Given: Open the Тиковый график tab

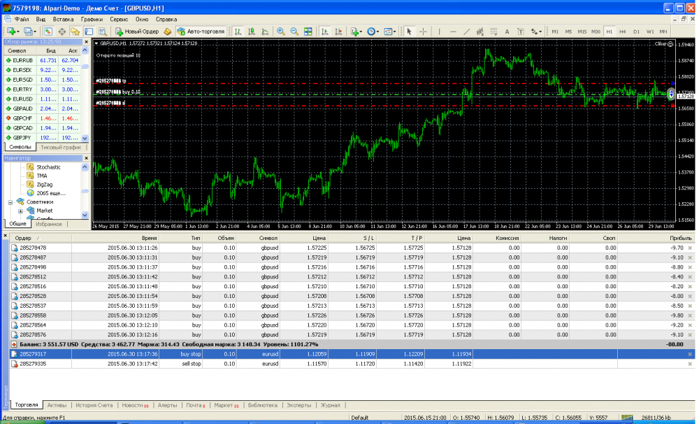Looking at the screenshot, I should coord(61,148).
